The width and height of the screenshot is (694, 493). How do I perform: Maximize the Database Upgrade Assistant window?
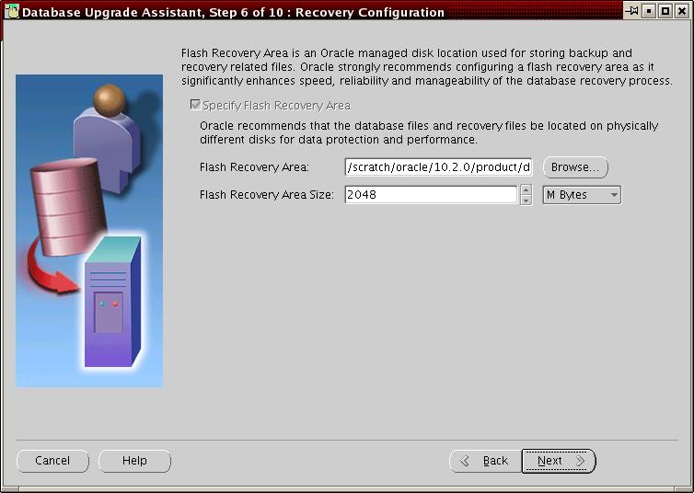(x=665, y=11)
